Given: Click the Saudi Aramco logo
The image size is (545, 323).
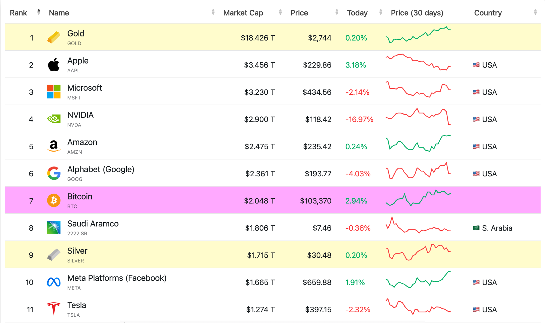Looking at the screenshot, I should tap(54, 227).
